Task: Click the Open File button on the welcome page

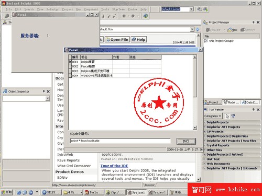Action: pos(117,40)
